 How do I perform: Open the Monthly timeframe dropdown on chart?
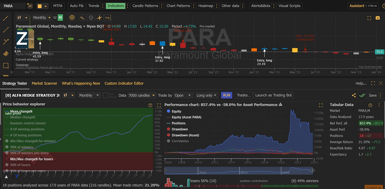pyautogui.click(x=42, y=18)
